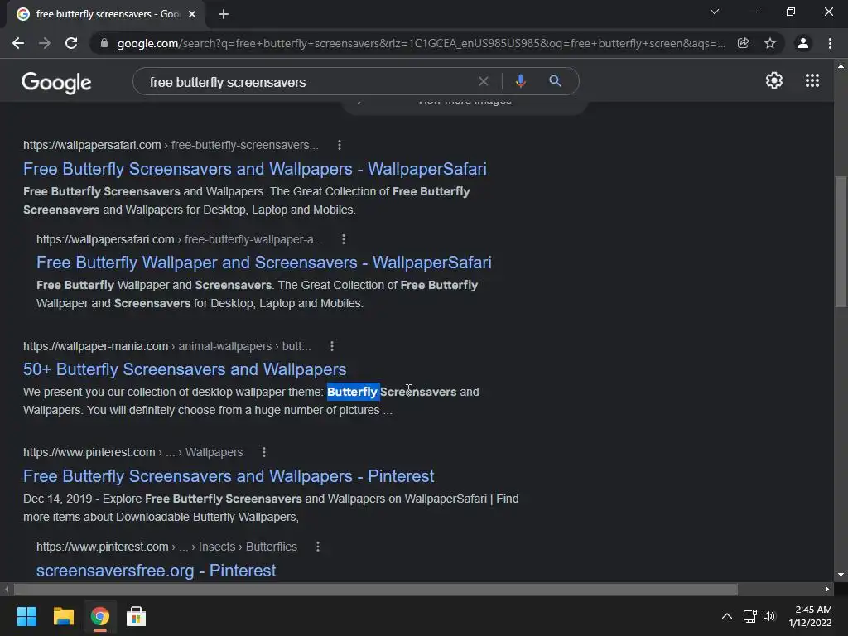
Task: Select the free butterfly screensavers browser tab
Action: coord(105,15)
